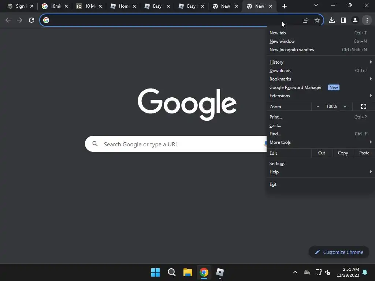Click the Customize Chrome button
This screenshot has height=281, width=375.
coord(339,252)
